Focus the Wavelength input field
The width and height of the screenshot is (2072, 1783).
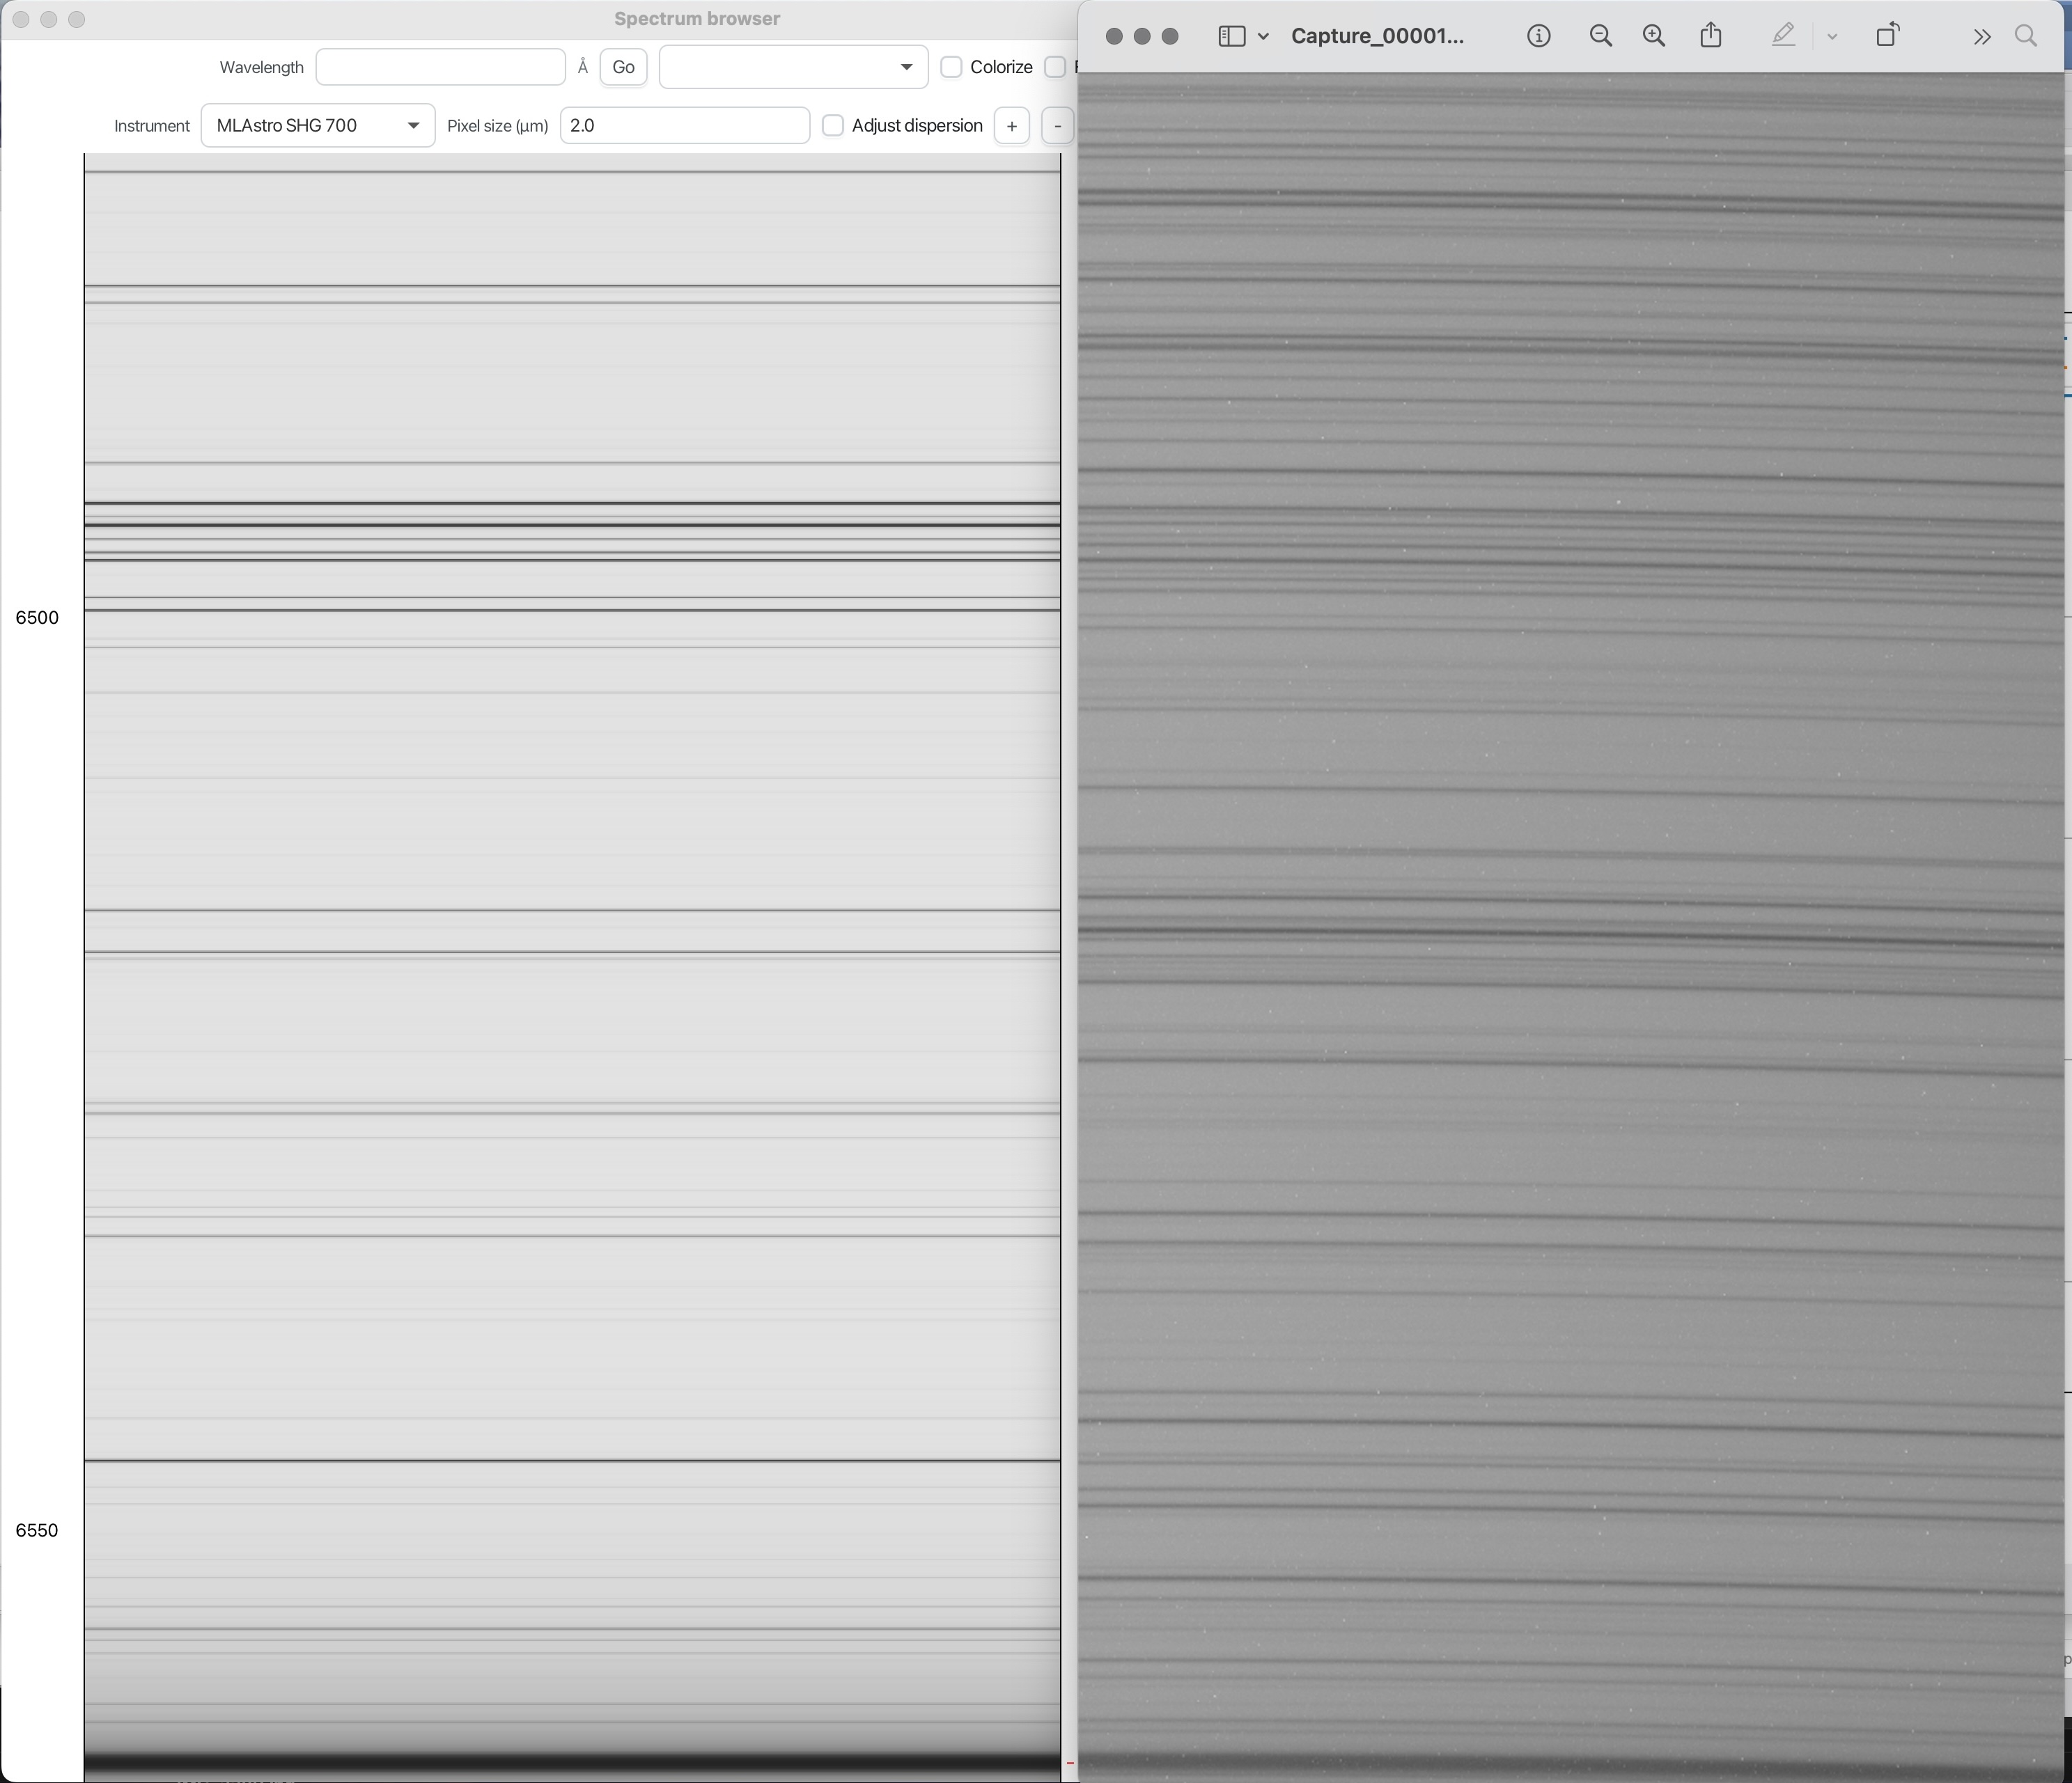[440, 67]
